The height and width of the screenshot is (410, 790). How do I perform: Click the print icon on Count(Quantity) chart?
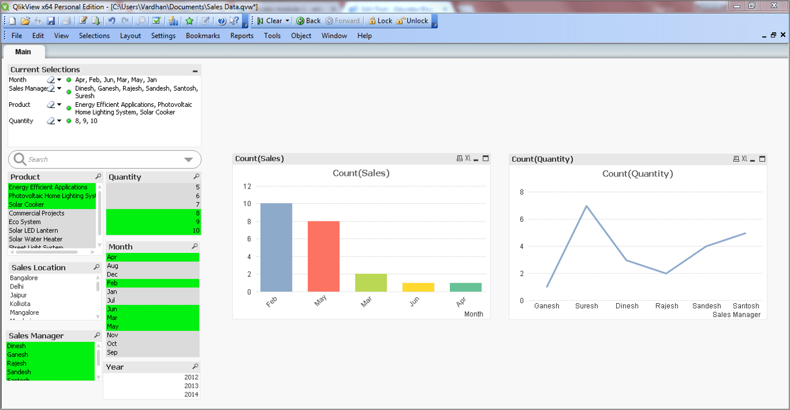coord(736,159)
